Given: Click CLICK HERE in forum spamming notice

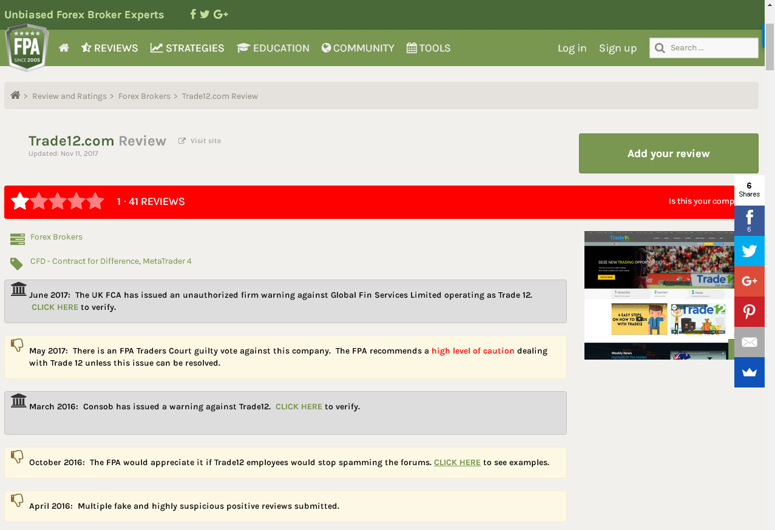Looking at the screenshot, I should pyautogui.click(x=457, y=463).
